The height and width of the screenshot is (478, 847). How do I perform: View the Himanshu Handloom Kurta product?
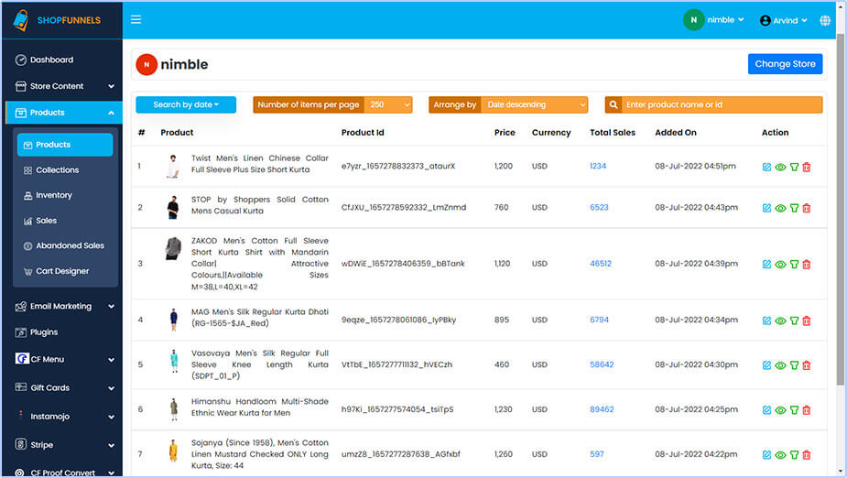coord(780,410)
